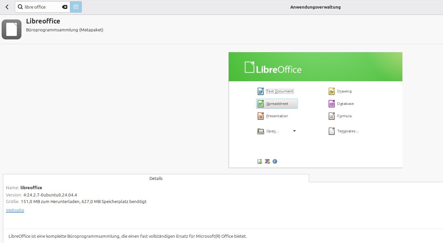This screenshot has height=243, width=443.
Task: Go back with the left arrow button
Action: point(7,7)
